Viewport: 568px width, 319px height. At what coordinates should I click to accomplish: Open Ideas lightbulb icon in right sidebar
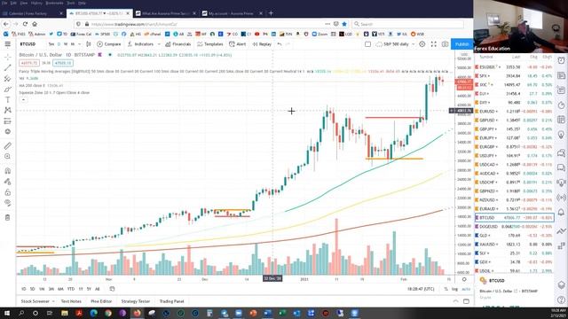(561, 135)
